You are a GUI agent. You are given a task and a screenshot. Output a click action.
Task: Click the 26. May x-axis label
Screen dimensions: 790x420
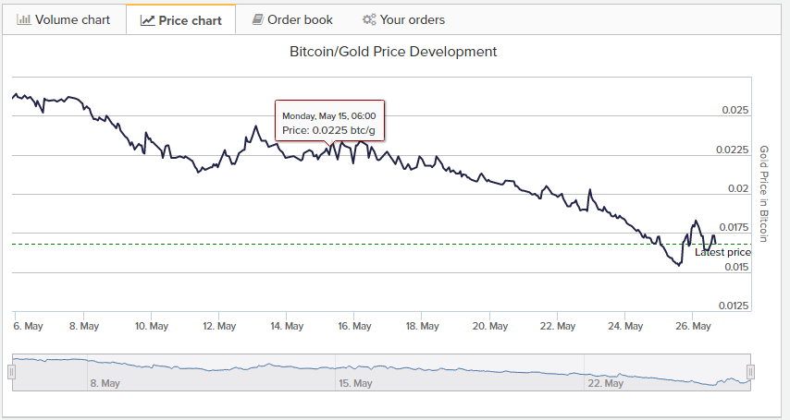(693, 326)
